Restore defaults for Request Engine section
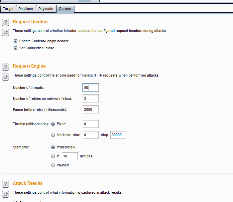Screen dimensions: 233x202 tap(5, 77)
